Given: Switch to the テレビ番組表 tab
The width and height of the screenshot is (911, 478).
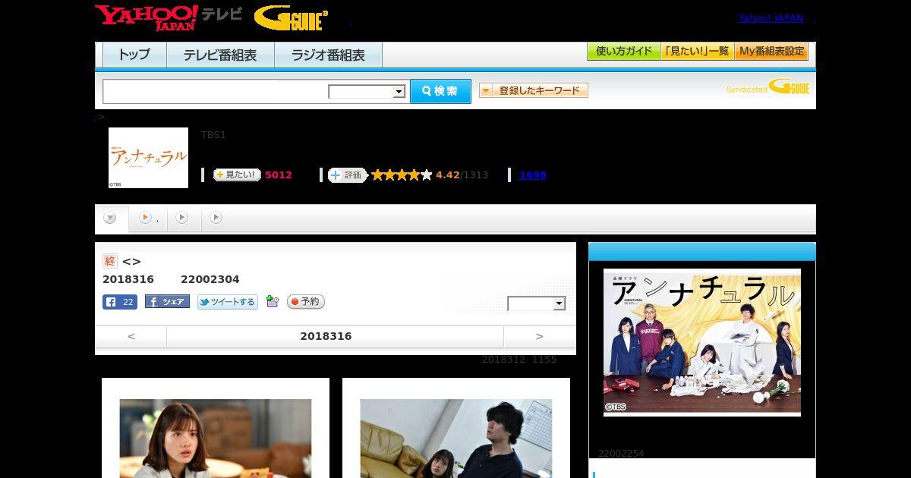Looking at the screenshot, I should click(220, 55).
